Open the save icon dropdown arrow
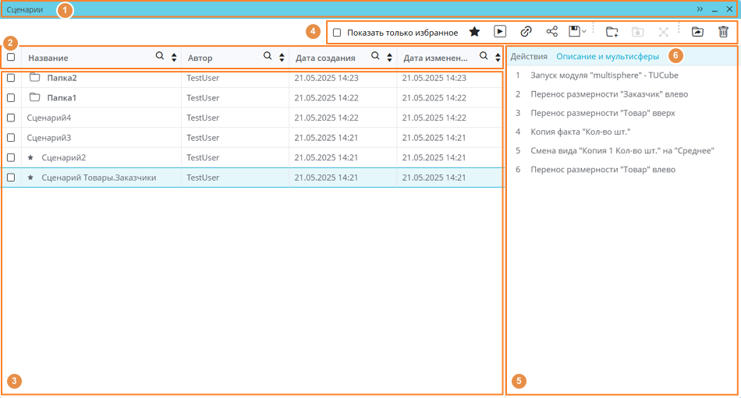The height and width of the screenshot is (398, 741). (x=584, y=32)
